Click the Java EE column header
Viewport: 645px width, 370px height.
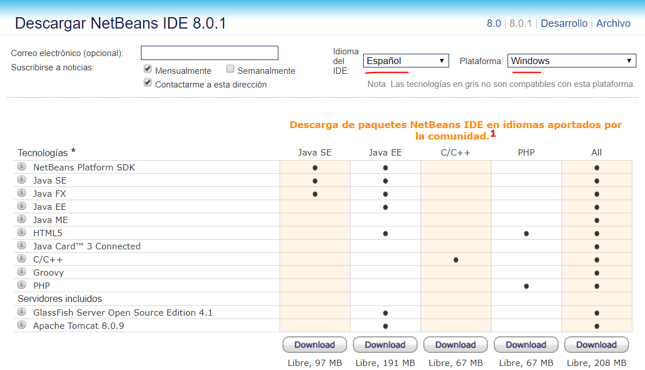[385, 153]
